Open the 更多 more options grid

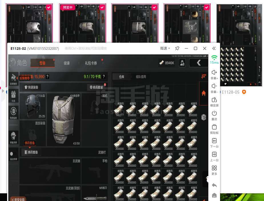point(214,168)
